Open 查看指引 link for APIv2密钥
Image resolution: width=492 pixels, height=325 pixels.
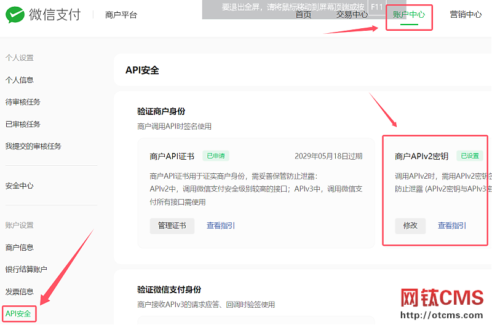[x=452, y=225]
